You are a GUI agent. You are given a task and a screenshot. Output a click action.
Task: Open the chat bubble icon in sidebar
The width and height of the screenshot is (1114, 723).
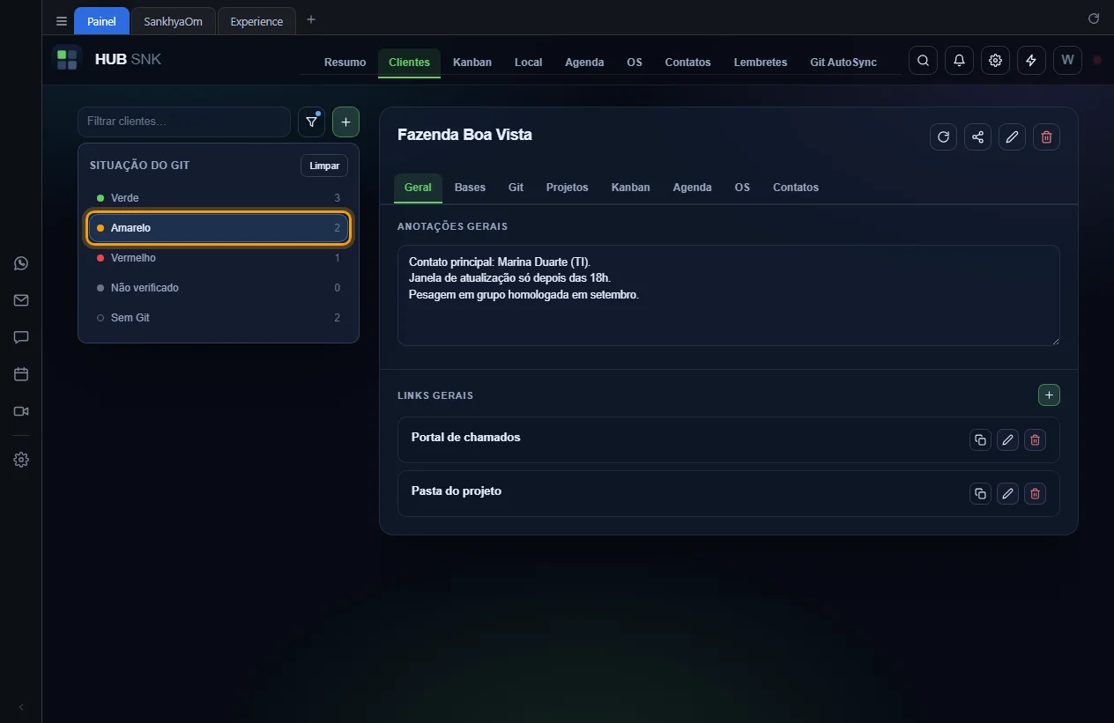pyautogui.click(x=21, y=337)
